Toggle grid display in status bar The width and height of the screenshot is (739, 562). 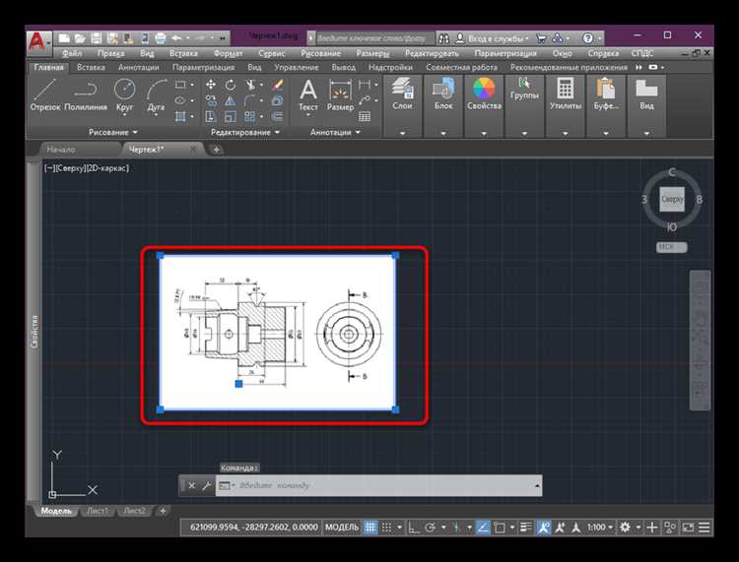pos(369,528)
